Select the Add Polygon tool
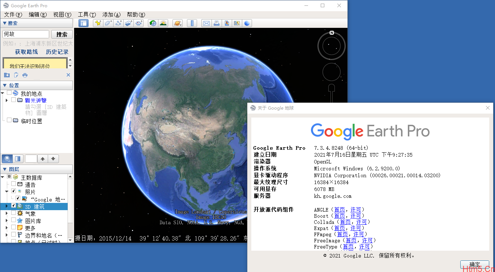This screenshot has height=272, width=495. tap(108, 23)
